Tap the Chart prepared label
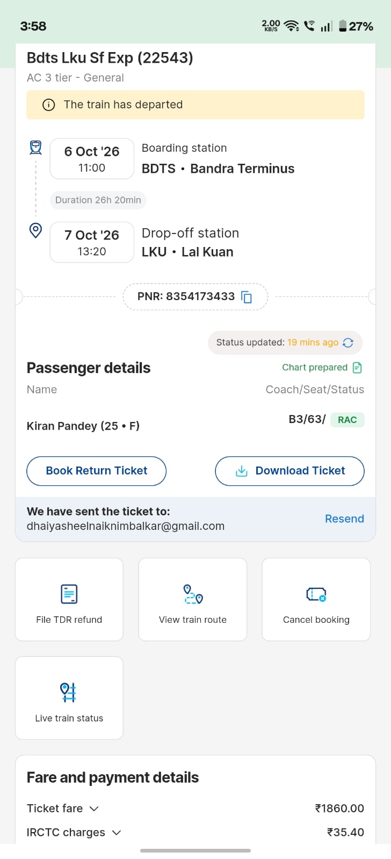 tap(315, 368)
